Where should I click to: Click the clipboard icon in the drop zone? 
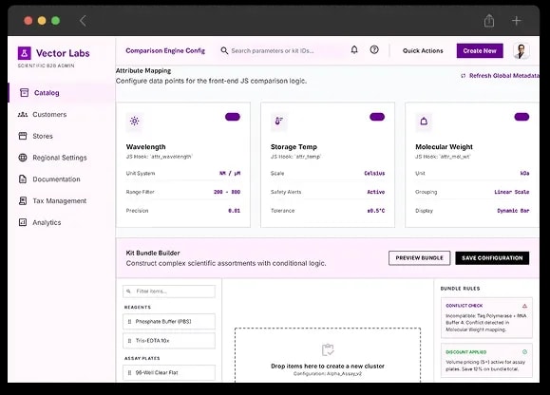tap(328, 349)
